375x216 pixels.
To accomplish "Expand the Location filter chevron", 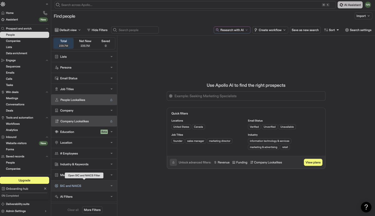I will [x=111, y=143].
